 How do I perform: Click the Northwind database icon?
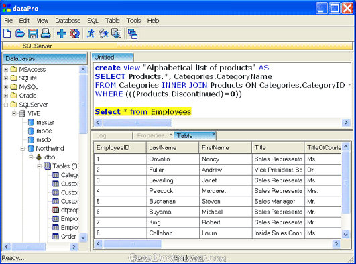[x=31, y=149]
